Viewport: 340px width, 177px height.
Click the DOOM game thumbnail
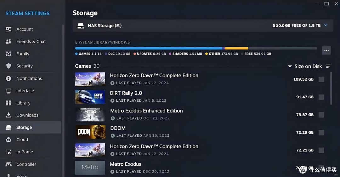point(90,132)
